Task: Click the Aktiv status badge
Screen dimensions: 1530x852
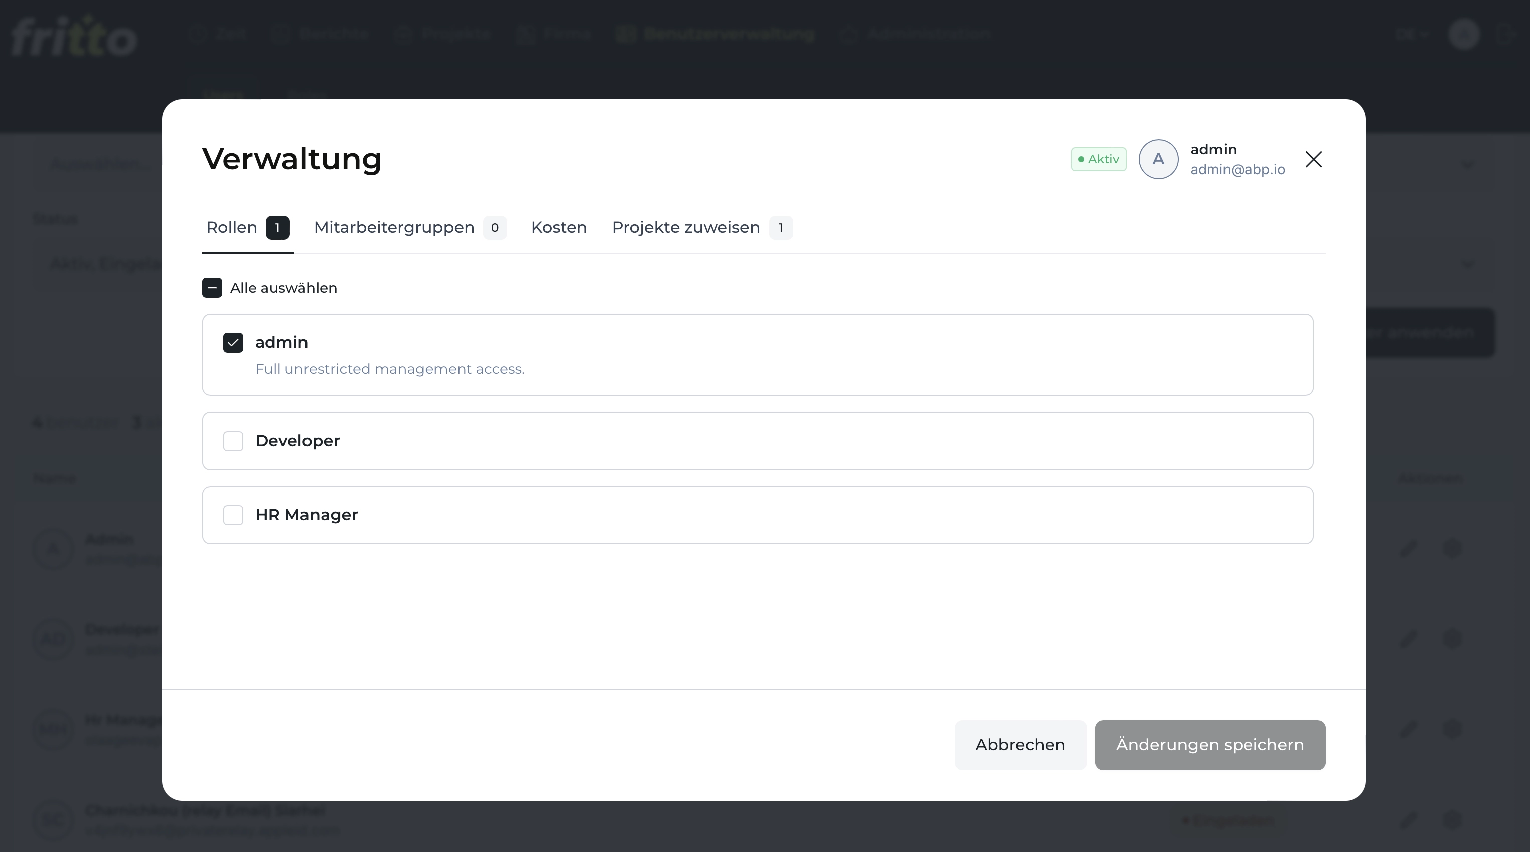Action: pyautogui.click(x=1098, y=159)
